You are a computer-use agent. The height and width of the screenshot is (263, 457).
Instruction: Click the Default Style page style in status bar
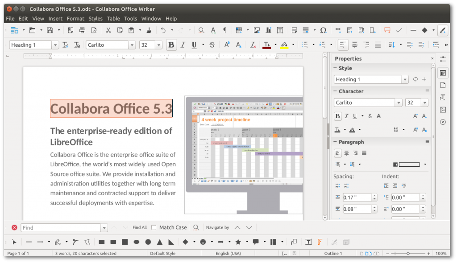pos(162,253)
